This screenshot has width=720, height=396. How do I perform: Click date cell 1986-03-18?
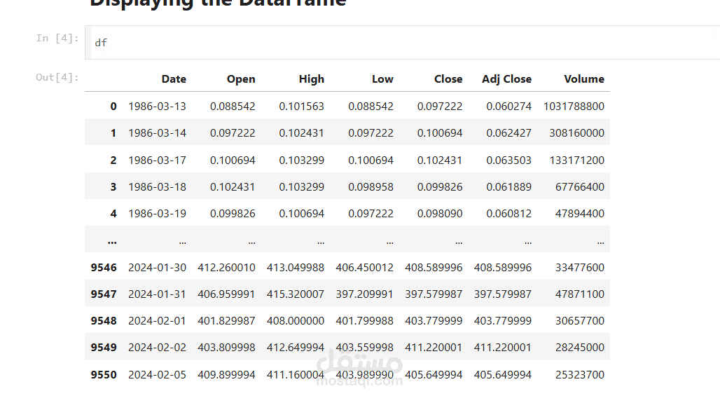pyautogui.click(x=157, y=187)
